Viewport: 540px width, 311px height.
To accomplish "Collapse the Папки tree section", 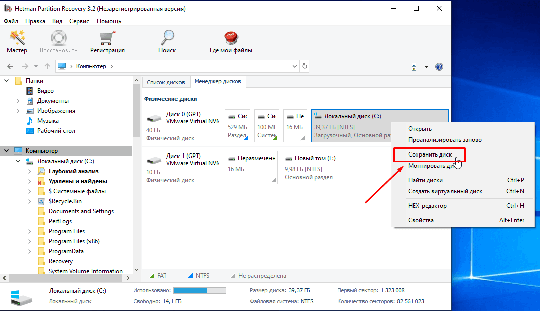I will [6, 81].
